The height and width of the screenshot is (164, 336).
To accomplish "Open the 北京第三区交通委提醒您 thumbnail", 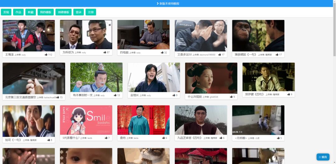I will click(x=34, y=78).
